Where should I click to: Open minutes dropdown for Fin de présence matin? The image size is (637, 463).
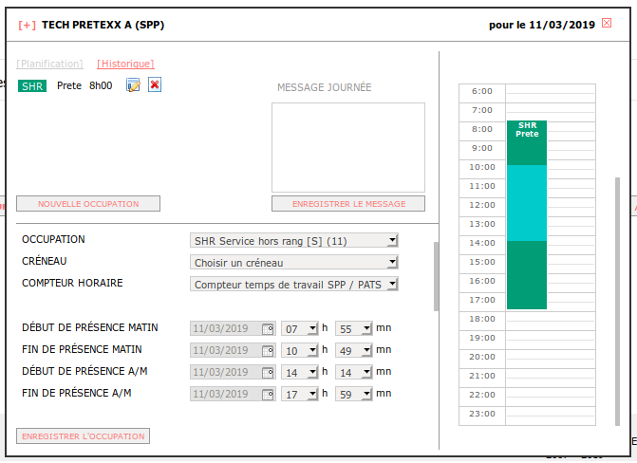[353, 350]
